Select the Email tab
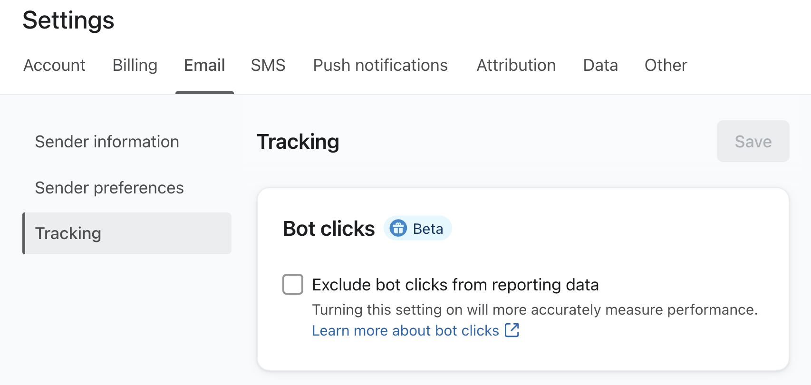 204,65
